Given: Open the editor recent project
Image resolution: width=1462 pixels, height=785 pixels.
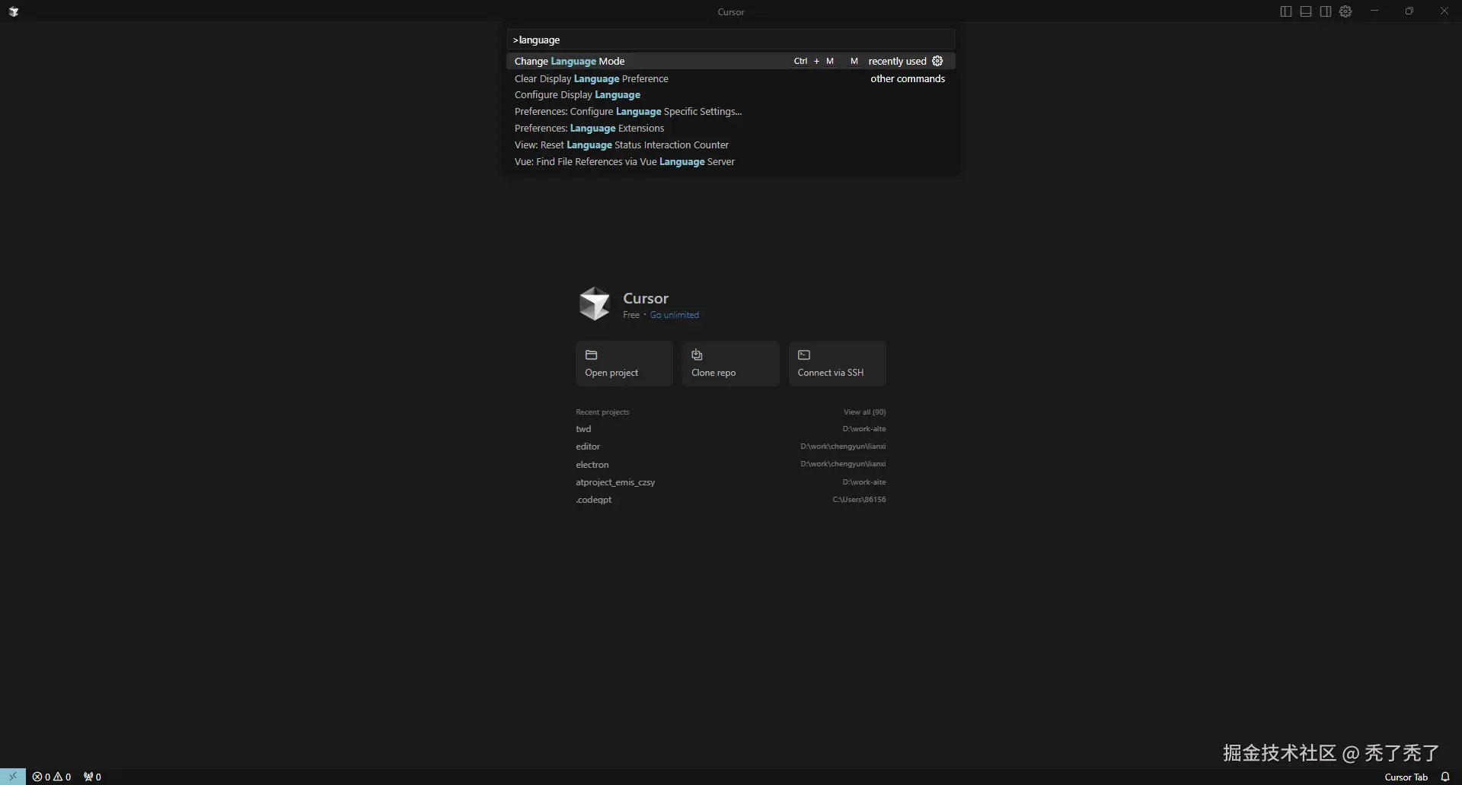Looking at the screenshot, I should (731, 447).
